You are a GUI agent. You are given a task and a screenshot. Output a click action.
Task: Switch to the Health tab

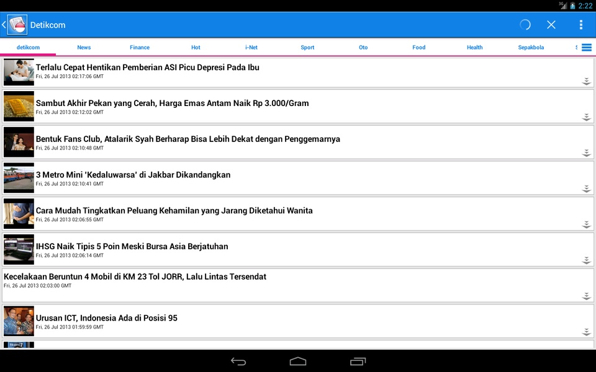[x=475, y=48]
